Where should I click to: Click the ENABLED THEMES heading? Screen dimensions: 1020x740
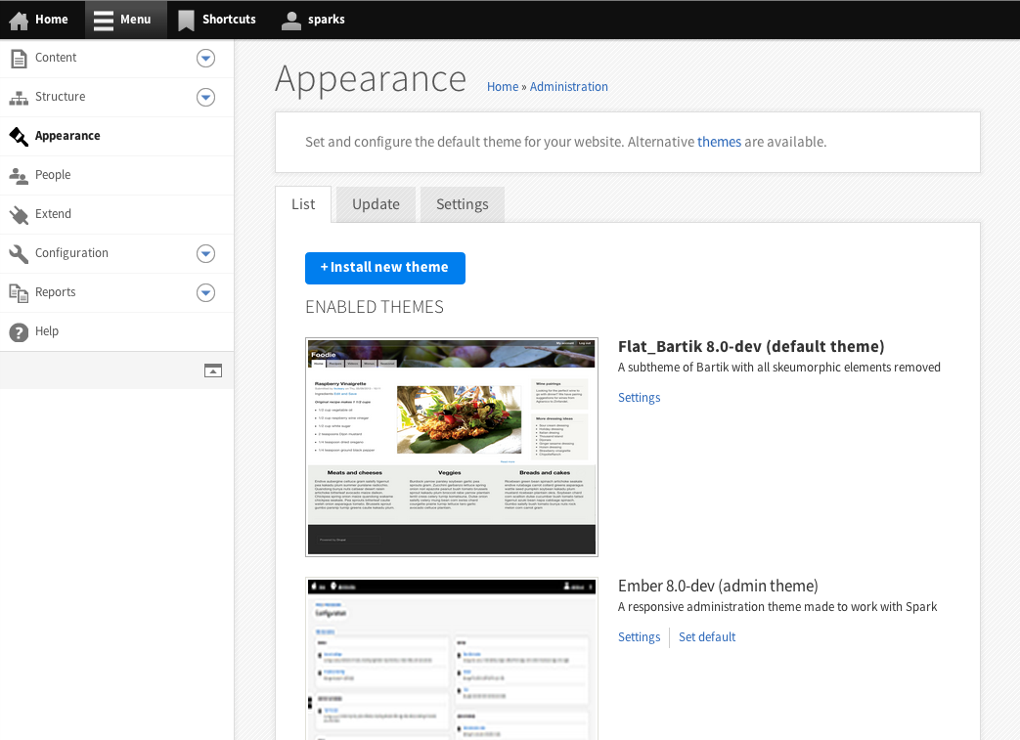375,307
